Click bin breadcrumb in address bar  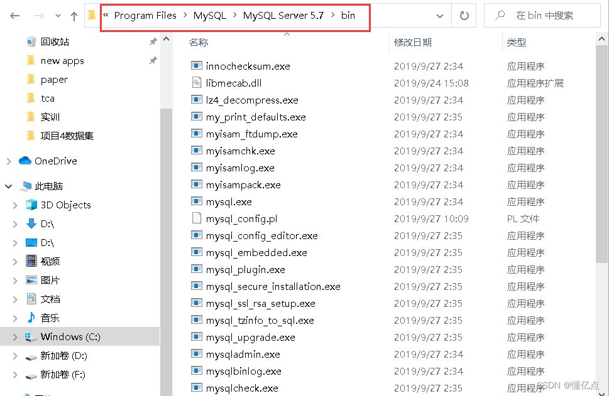tap(348, 16)
